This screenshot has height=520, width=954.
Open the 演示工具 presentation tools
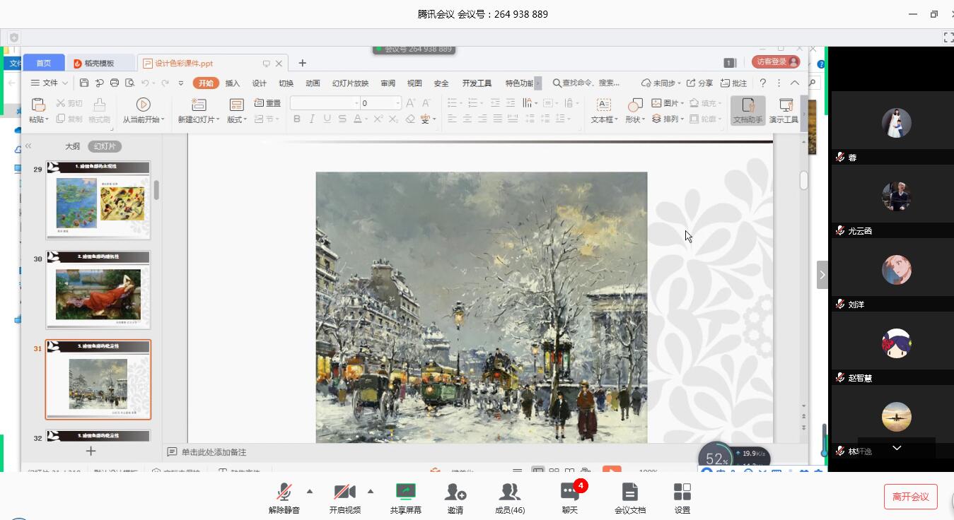pos(784,111)
